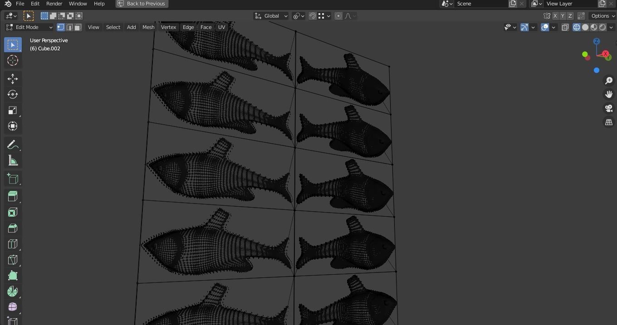Image resolution: width=617 pixels, height=325 pixels.
Task: Pick the Knife tool
Action: pyautogui.click(x=13, y=260)
